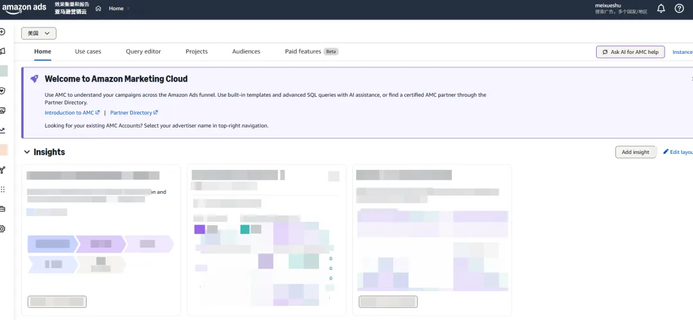Click Ask AI for AMC help button
693x320 pixels.
click(630, 52)
